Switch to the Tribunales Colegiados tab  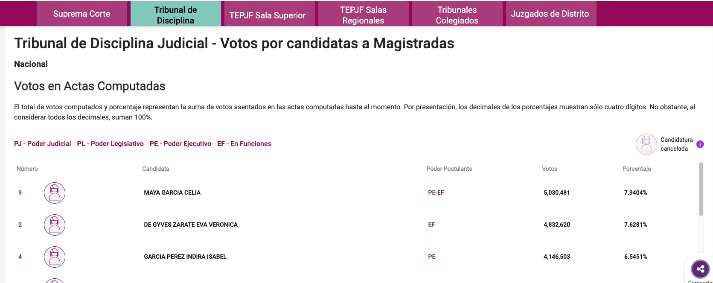[456, 13]
